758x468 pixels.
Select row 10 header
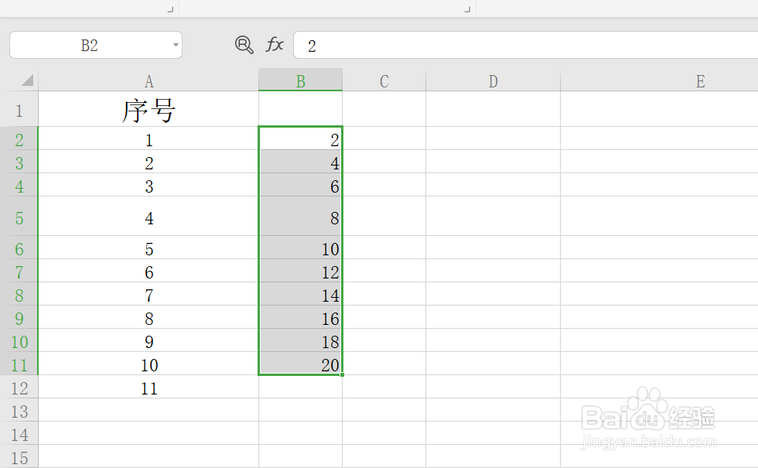pyautogui.click(x=19, y=340)
